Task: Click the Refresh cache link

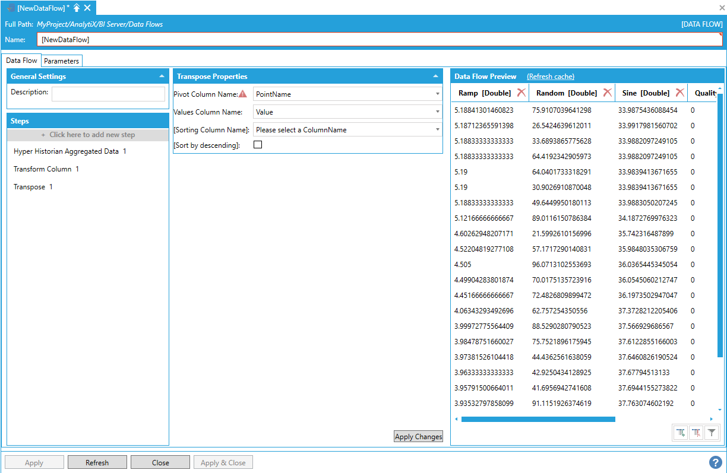Action: (x=550, y=77)
